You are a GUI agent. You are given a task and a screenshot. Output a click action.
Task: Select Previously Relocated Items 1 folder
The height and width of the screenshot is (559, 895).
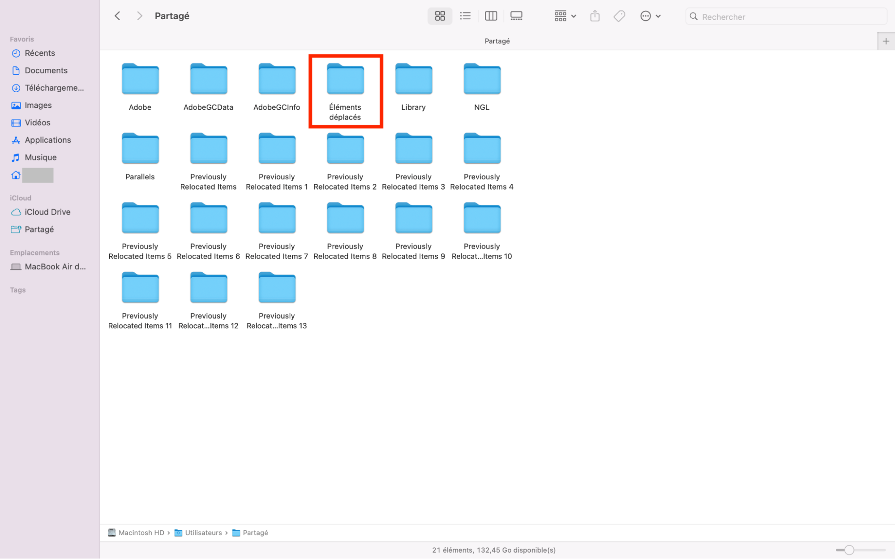click(277, 162)
